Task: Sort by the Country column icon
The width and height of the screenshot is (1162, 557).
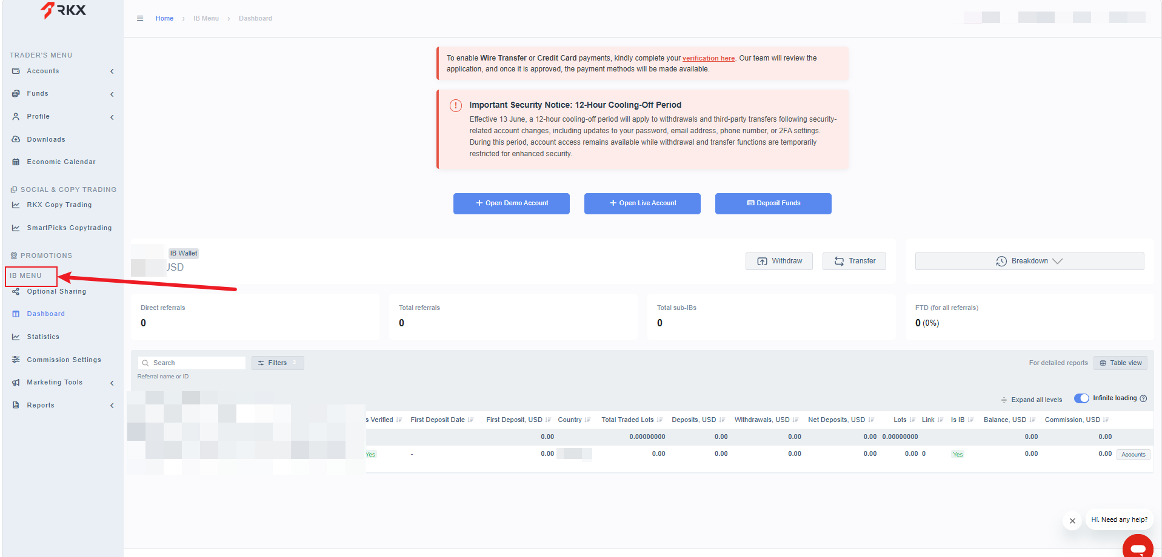Action: (x=587, y=420)
